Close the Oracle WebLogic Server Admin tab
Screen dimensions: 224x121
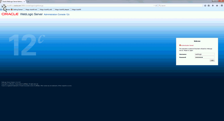pos(24,2)
